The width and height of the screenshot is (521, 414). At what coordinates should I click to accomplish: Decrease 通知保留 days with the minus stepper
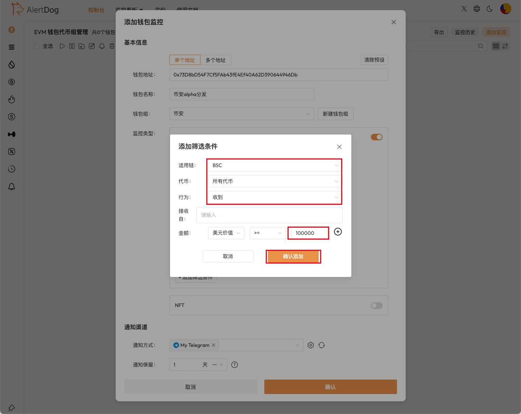tap(214, 365)
